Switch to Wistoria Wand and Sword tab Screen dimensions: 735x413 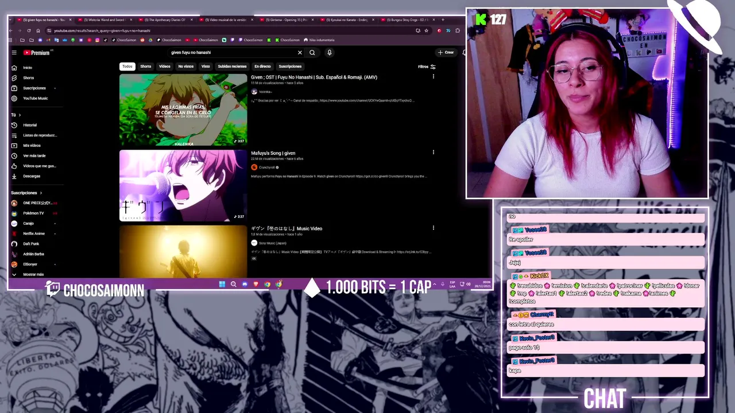(105, 20)
